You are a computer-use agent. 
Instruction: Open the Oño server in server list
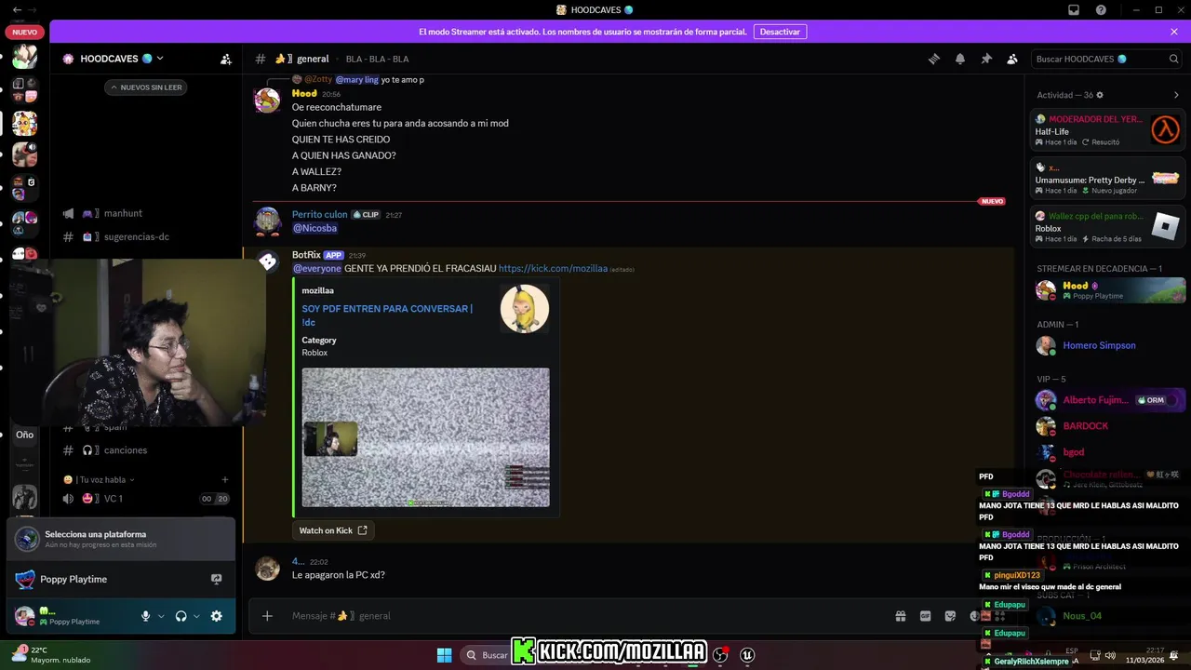coord(25,435)
